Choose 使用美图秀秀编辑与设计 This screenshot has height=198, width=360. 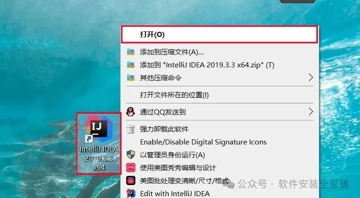pyautogui.click(x=220, y=168)
